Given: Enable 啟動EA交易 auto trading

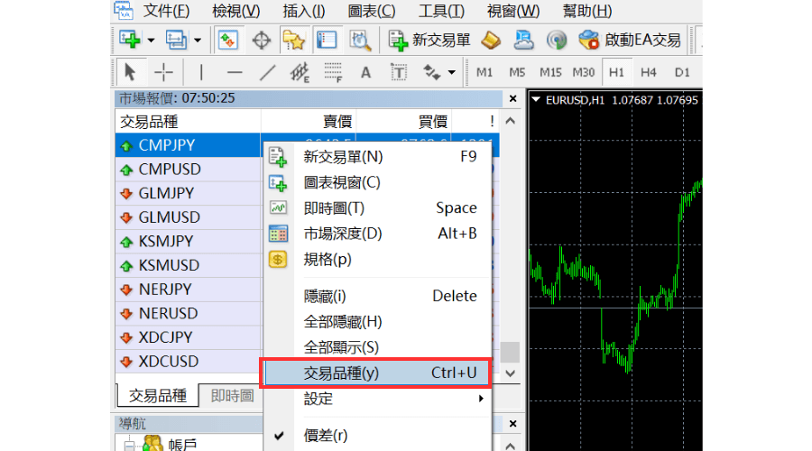Looking at the screenshot, I should 629,40.
